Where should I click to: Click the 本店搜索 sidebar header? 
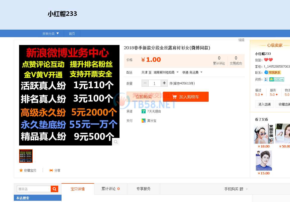click(x=38, y=198)
